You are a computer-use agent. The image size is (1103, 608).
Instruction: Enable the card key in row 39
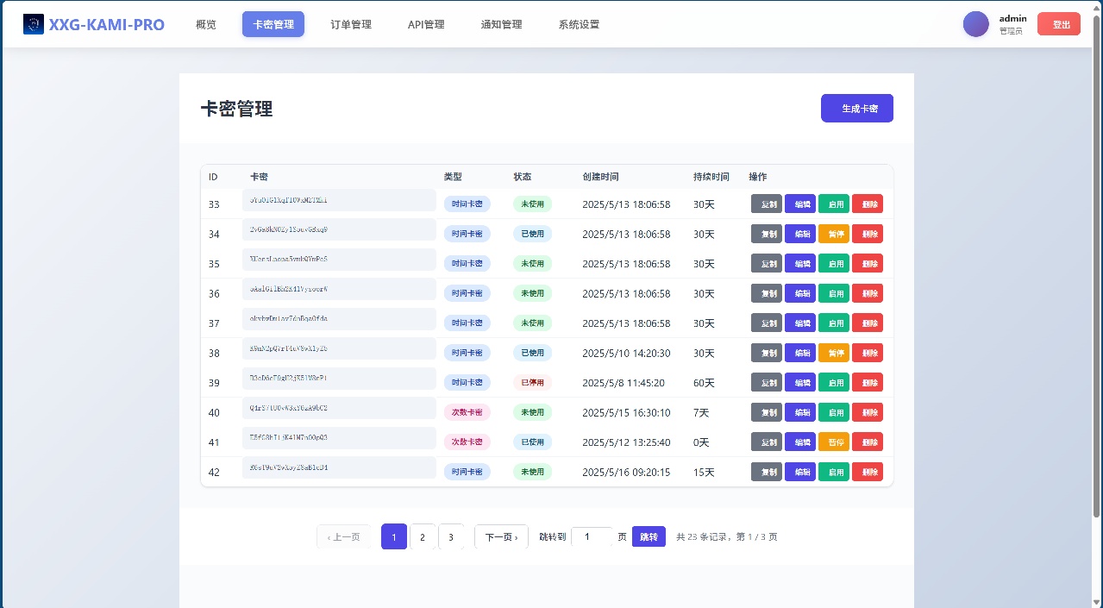833,382
